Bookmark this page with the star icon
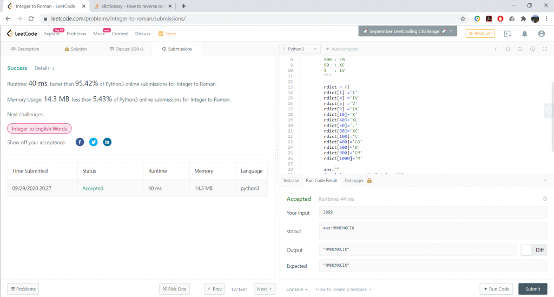Viewport: 554px width, 297px height. 463,19
